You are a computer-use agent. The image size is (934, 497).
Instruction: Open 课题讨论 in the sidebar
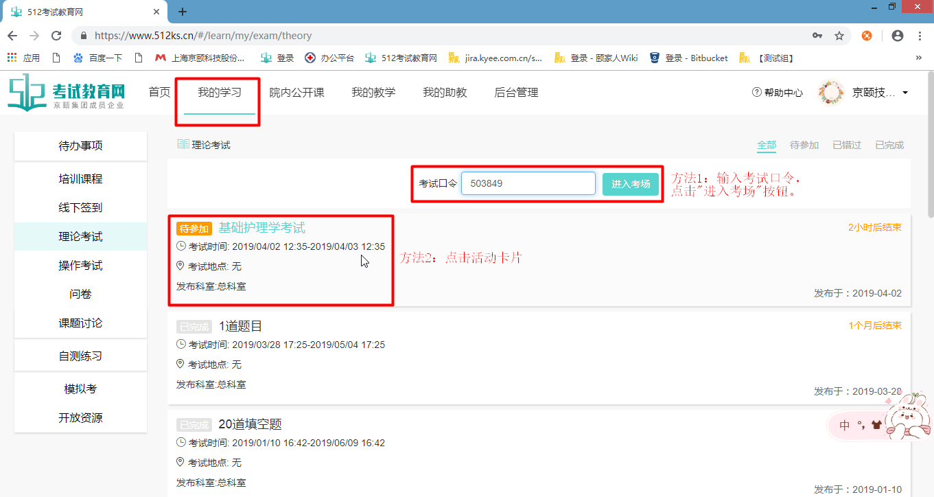(80, 323)
